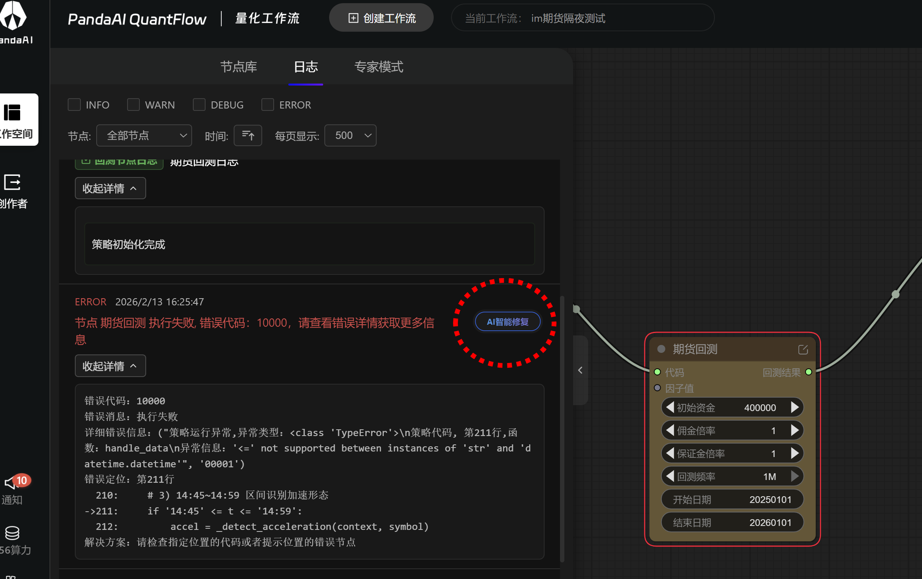922x579 pixels.
Task: Enable the INFO log filter checkbox
Action: click(74, 105)
